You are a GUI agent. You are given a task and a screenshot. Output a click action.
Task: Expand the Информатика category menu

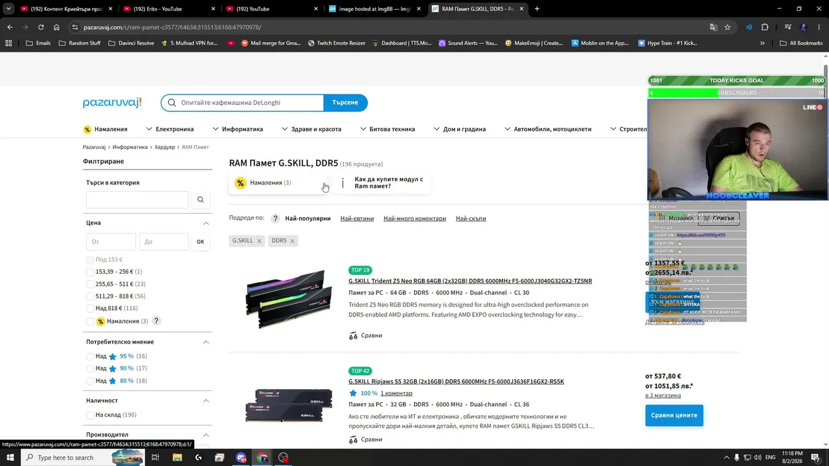(x=237, y=129)
